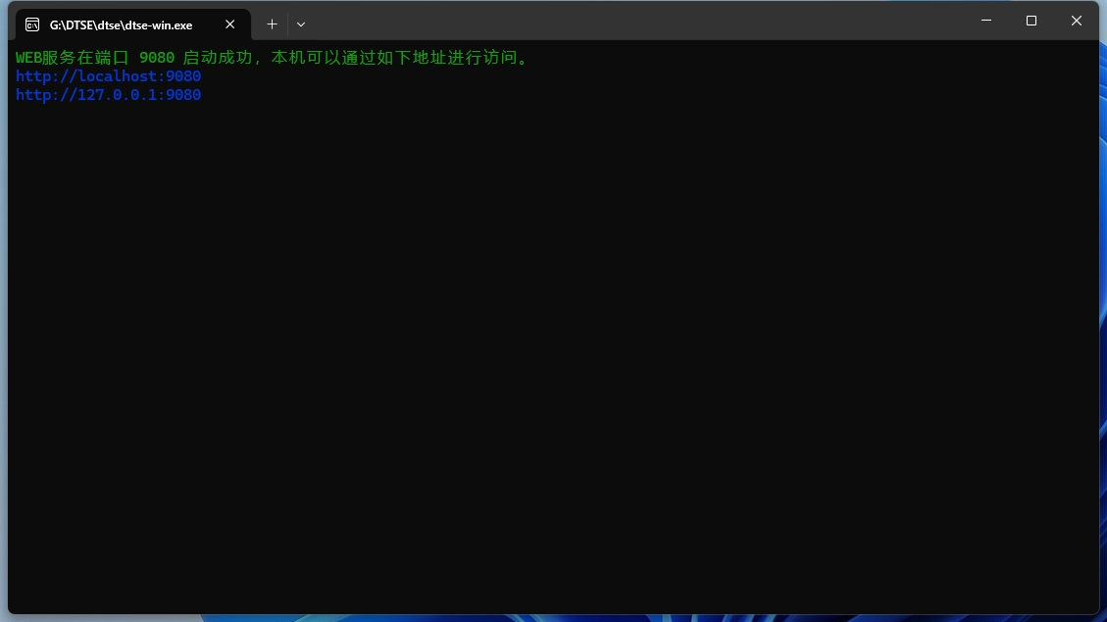
Task: Minimize the terminal window
Action: [986, 21]
